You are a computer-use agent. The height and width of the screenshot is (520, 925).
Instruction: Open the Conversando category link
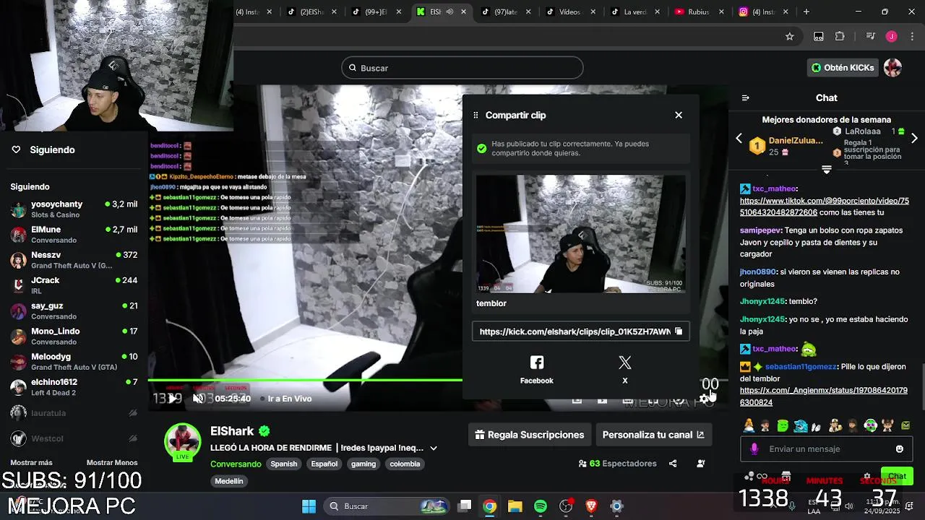(236, 464)
